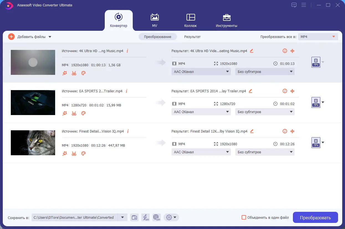
Task: Open the subtitle dropdown for Finest Detail
Action: tap(265, 152)
